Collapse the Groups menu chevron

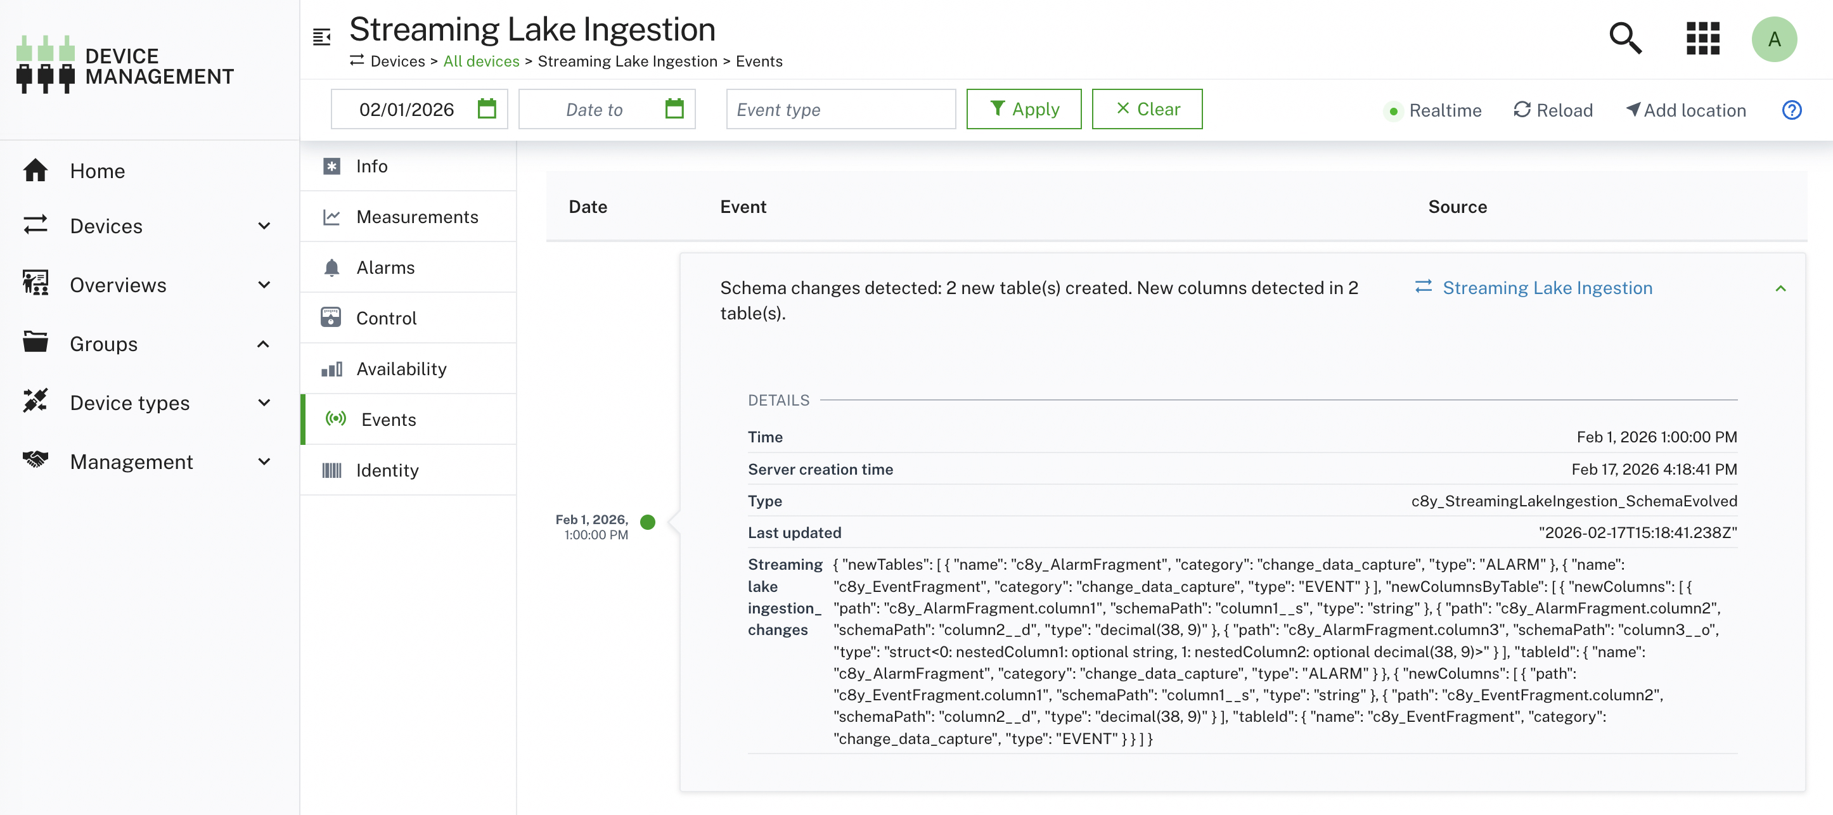[263, 343]
